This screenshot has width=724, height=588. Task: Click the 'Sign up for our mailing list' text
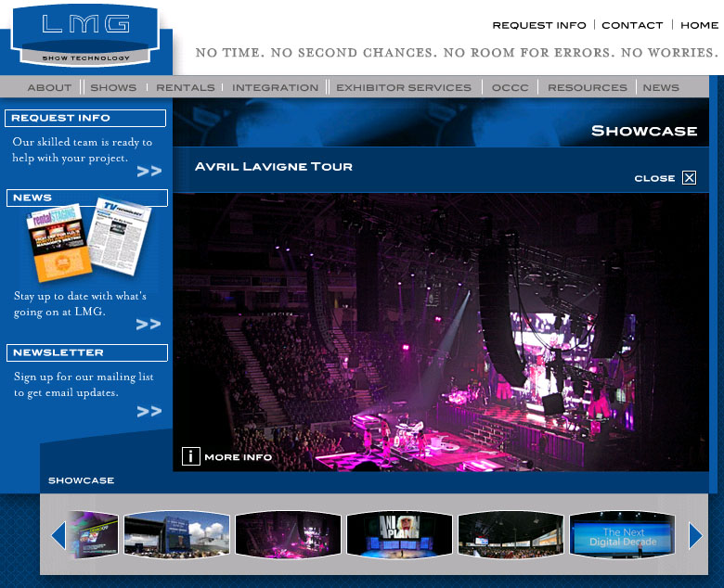[x=84, y=384]
